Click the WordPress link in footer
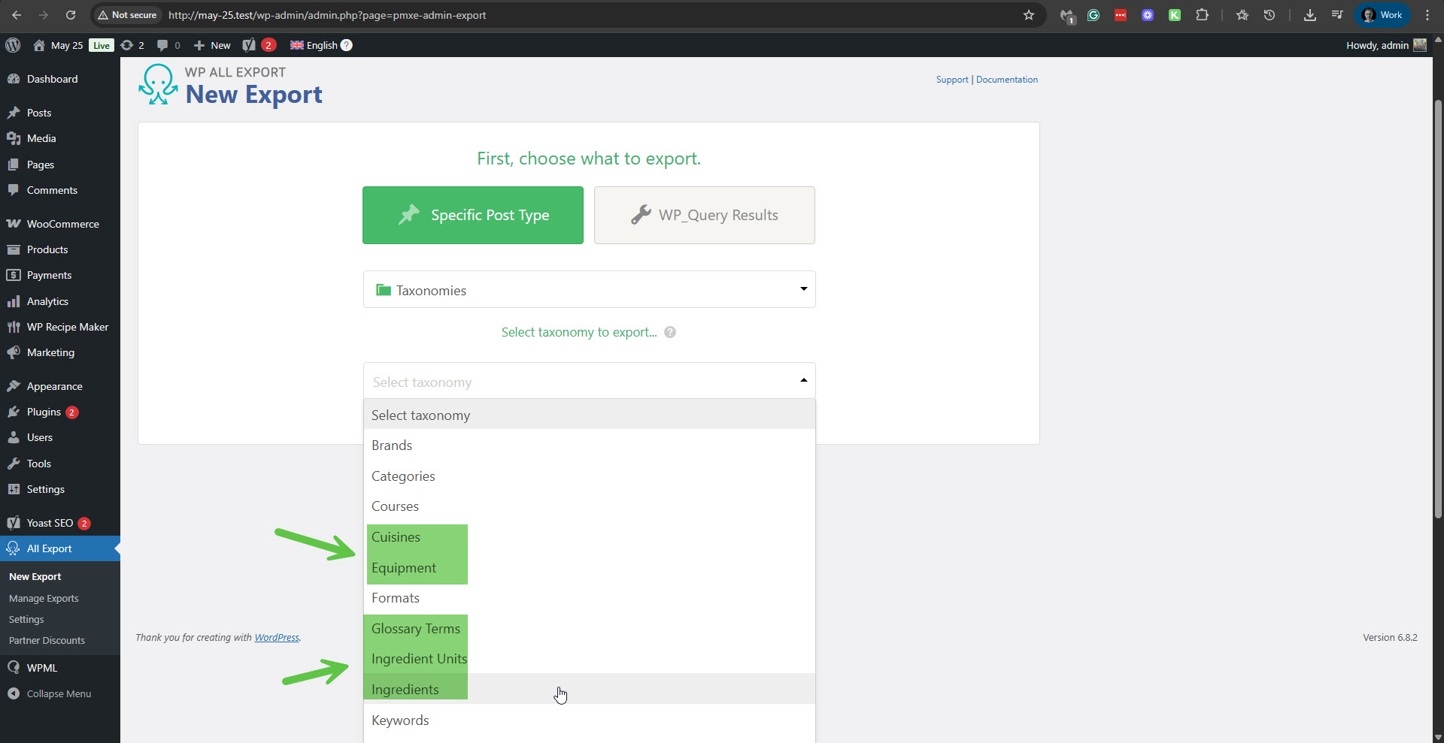Screen dimensions: 1444x743 277,638
